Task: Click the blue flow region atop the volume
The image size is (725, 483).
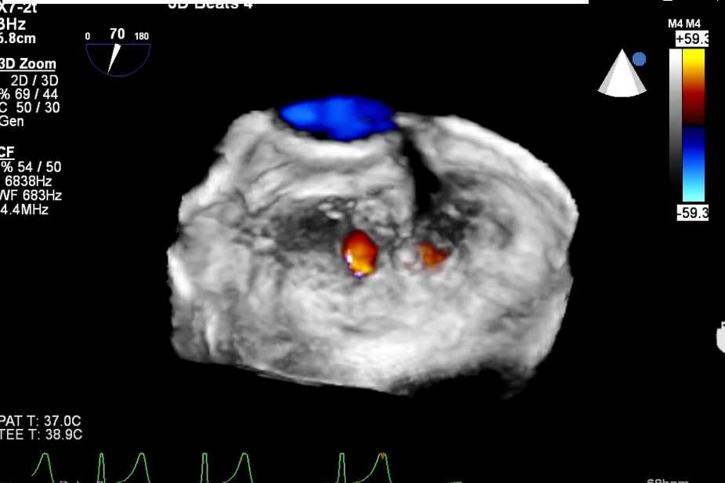Action: point(339,118)
